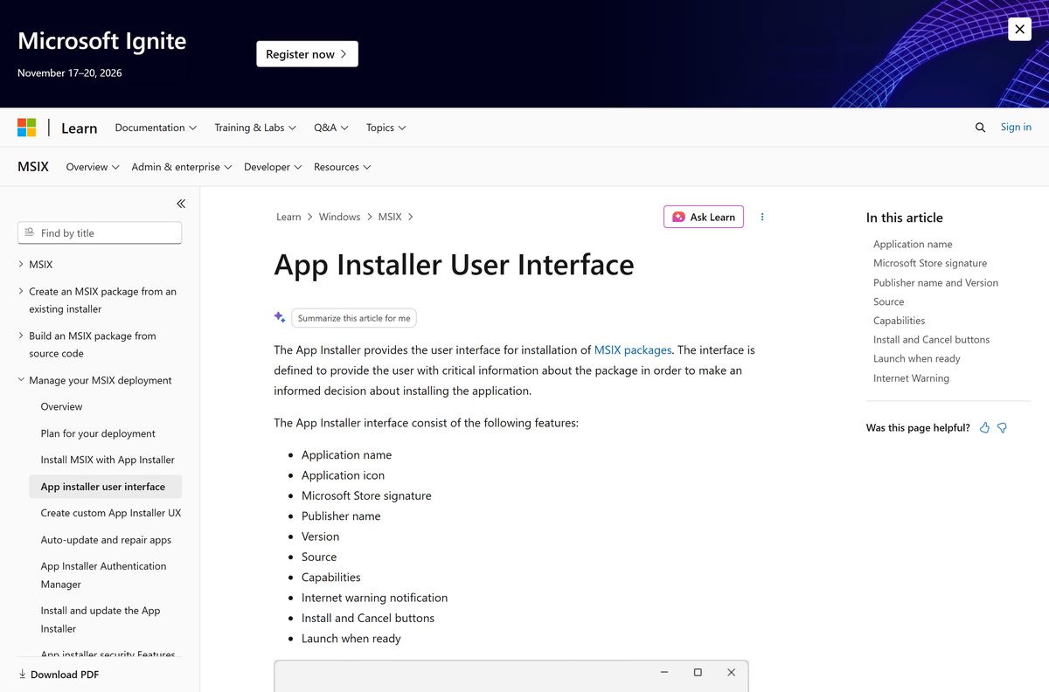Click the MSIX breadcrumb
Viewport: 1049px width, 692px height.
(390, 217)
